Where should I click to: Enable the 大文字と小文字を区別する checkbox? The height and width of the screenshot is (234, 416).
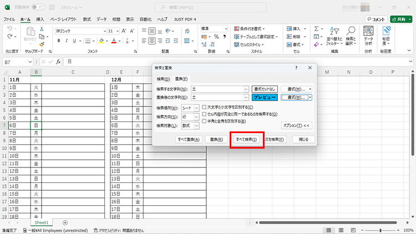pyautogui.click(x=205, y=107)
